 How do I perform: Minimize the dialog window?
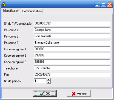(x=97, y=4)
